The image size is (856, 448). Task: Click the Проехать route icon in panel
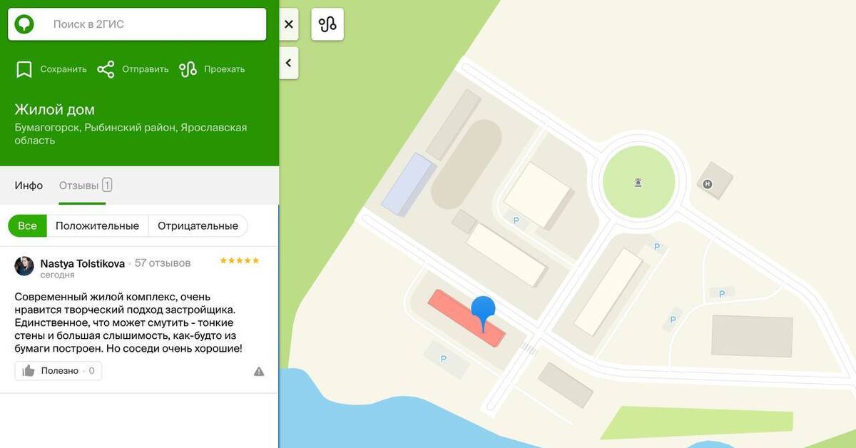(188, 69)
